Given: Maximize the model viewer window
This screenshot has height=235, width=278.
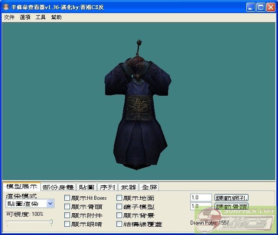Looking at the screenshot, I should pyautogui.click(x=261, y=7).
